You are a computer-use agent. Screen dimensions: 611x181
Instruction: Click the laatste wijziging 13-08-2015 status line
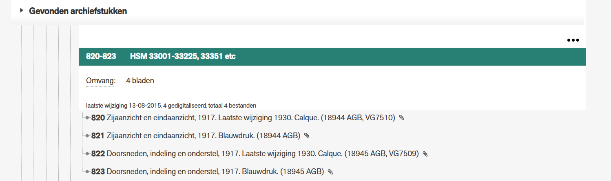(171, 105)
